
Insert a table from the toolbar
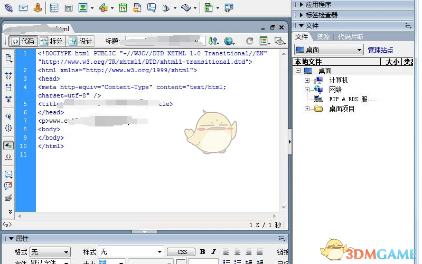pos(54,8)
